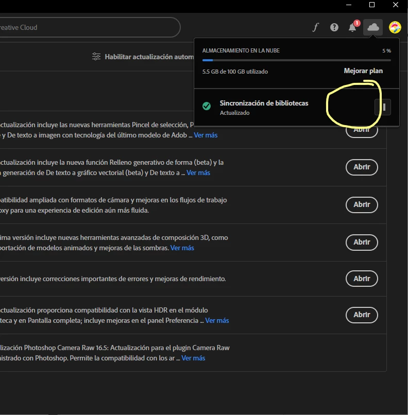Close the Creative Cloud window
408x415 pixels.
[395, 5]
